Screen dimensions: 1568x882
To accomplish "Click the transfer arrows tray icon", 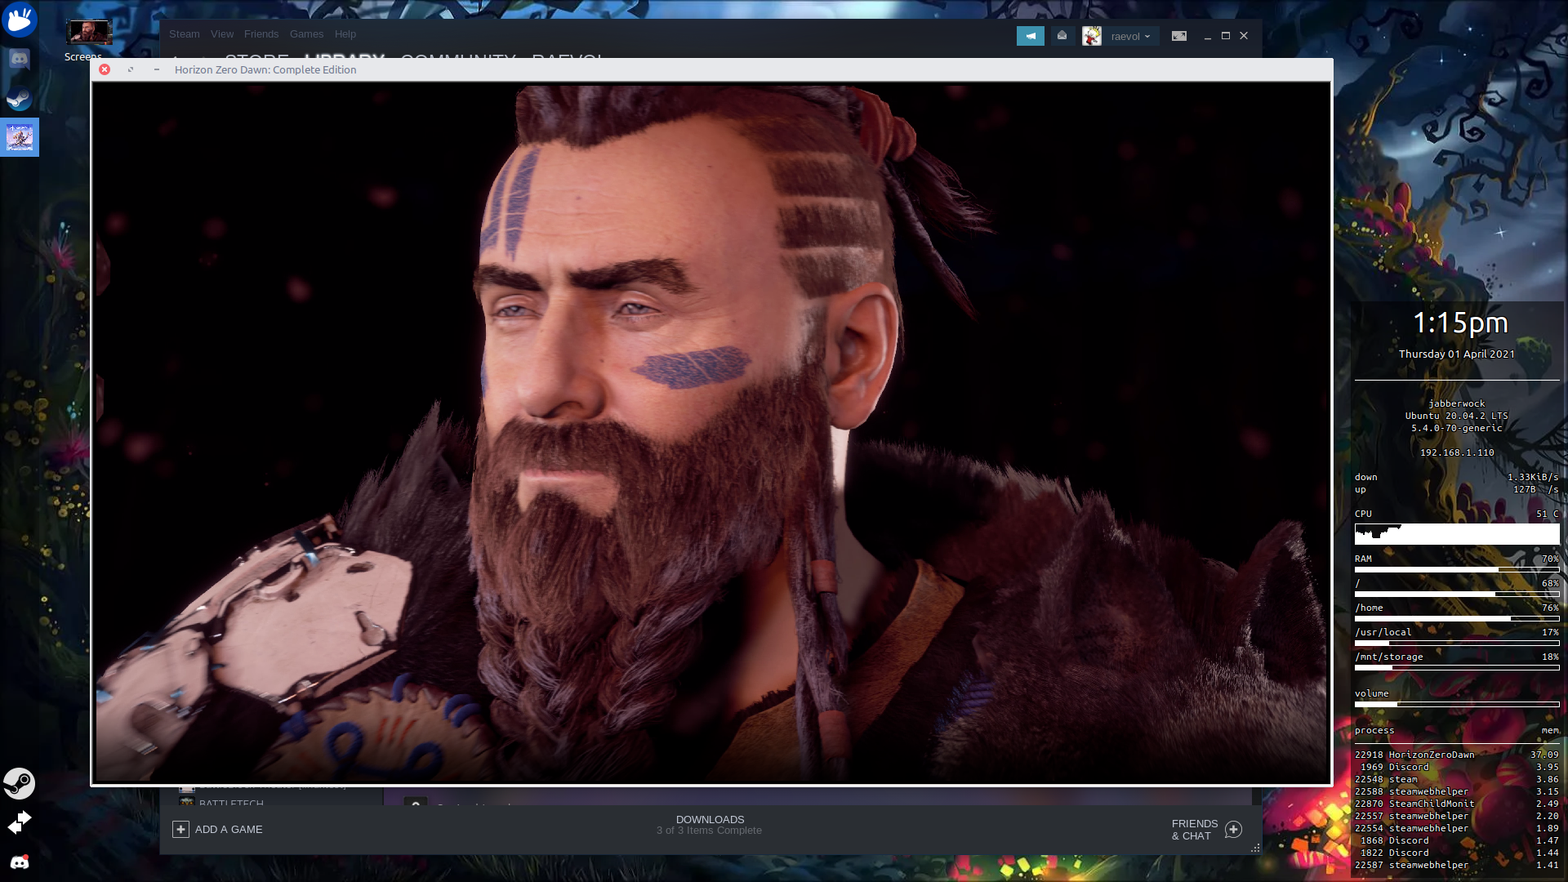I will click(20, 822).
